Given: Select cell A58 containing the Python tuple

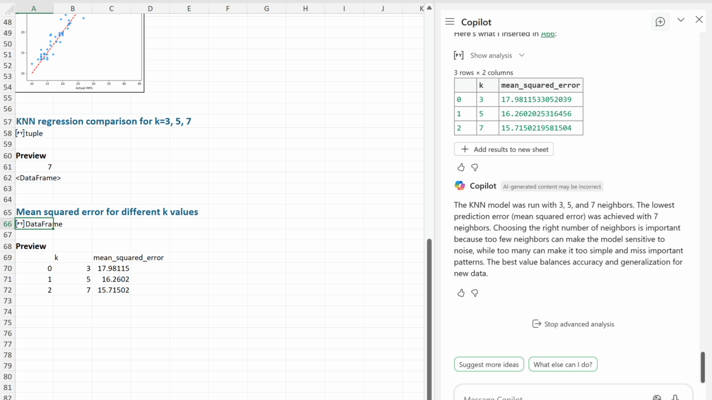Looking at the screenshot, I should [x=34, y=133].
